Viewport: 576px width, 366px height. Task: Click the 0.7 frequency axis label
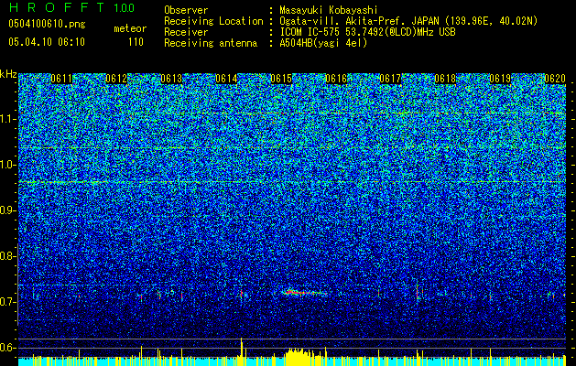(x=6, y=302)
